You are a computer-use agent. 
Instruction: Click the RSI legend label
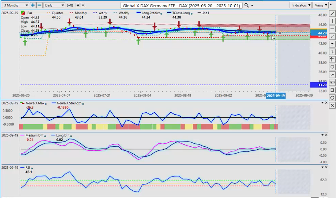pos(28,168)
